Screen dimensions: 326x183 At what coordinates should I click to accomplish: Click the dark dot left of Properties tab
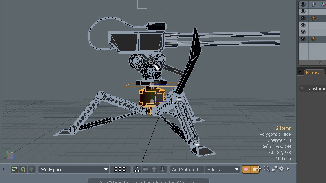pyautogui.click(x=300, y=72)
